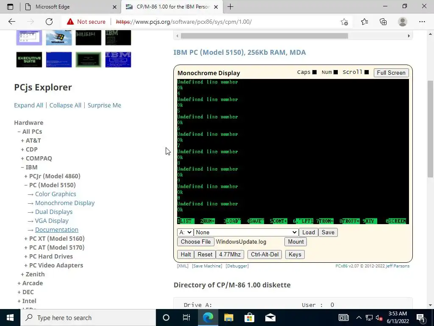
Task: Open Task View on the taskbar
Action: click(186, 318)
